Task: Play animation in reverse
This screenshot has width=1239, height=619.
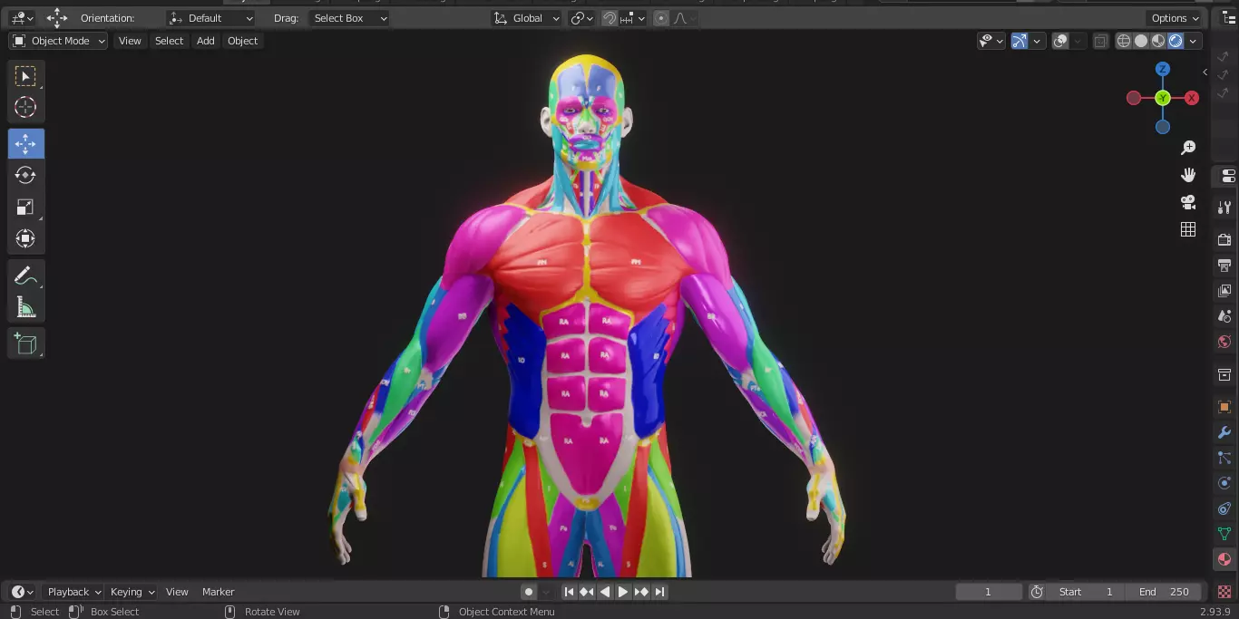Action: (605, 592)
